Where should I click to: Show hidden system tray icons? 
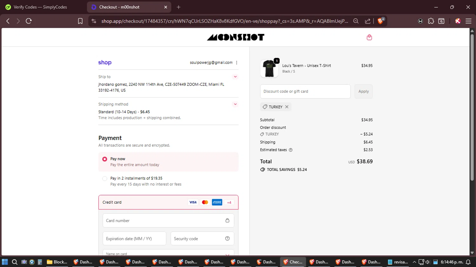(414, 262)
